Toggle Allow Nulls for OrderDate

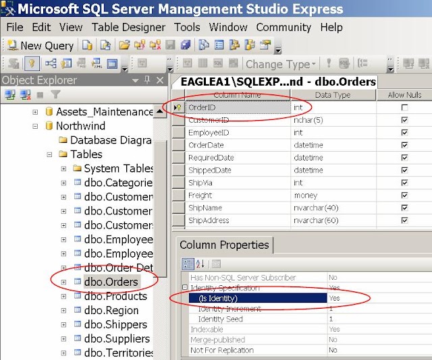click(404, 145)
